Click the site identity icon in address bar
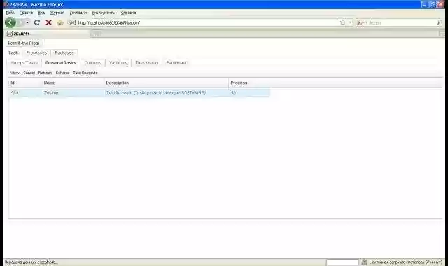This screenshot has width=448, height=266. coord(73,22)
